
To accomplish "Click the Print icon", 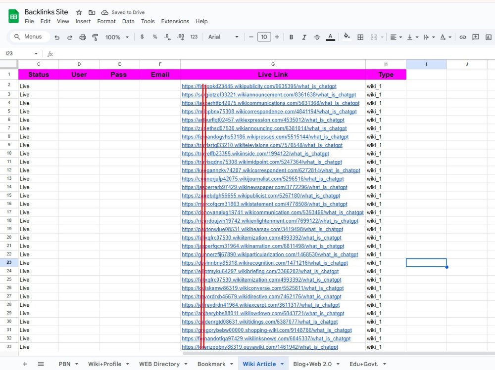I will click(82, 37).
